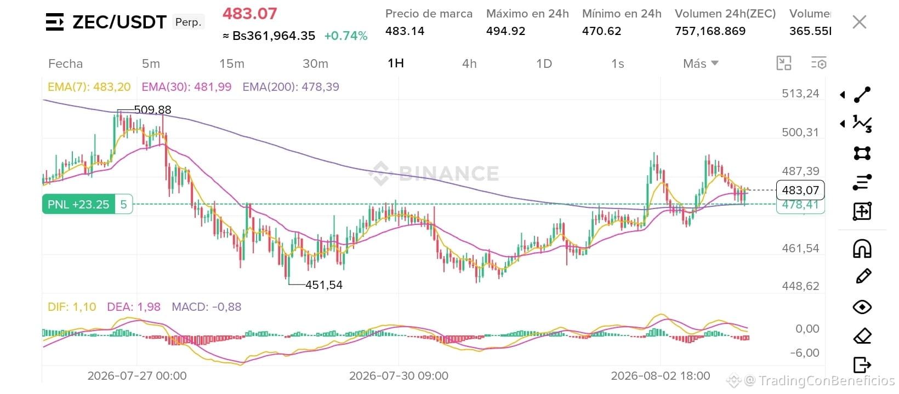899x394 pixels.
Task: Click the 2026-08-02 18:00 time label
Action: click(661, 376)
